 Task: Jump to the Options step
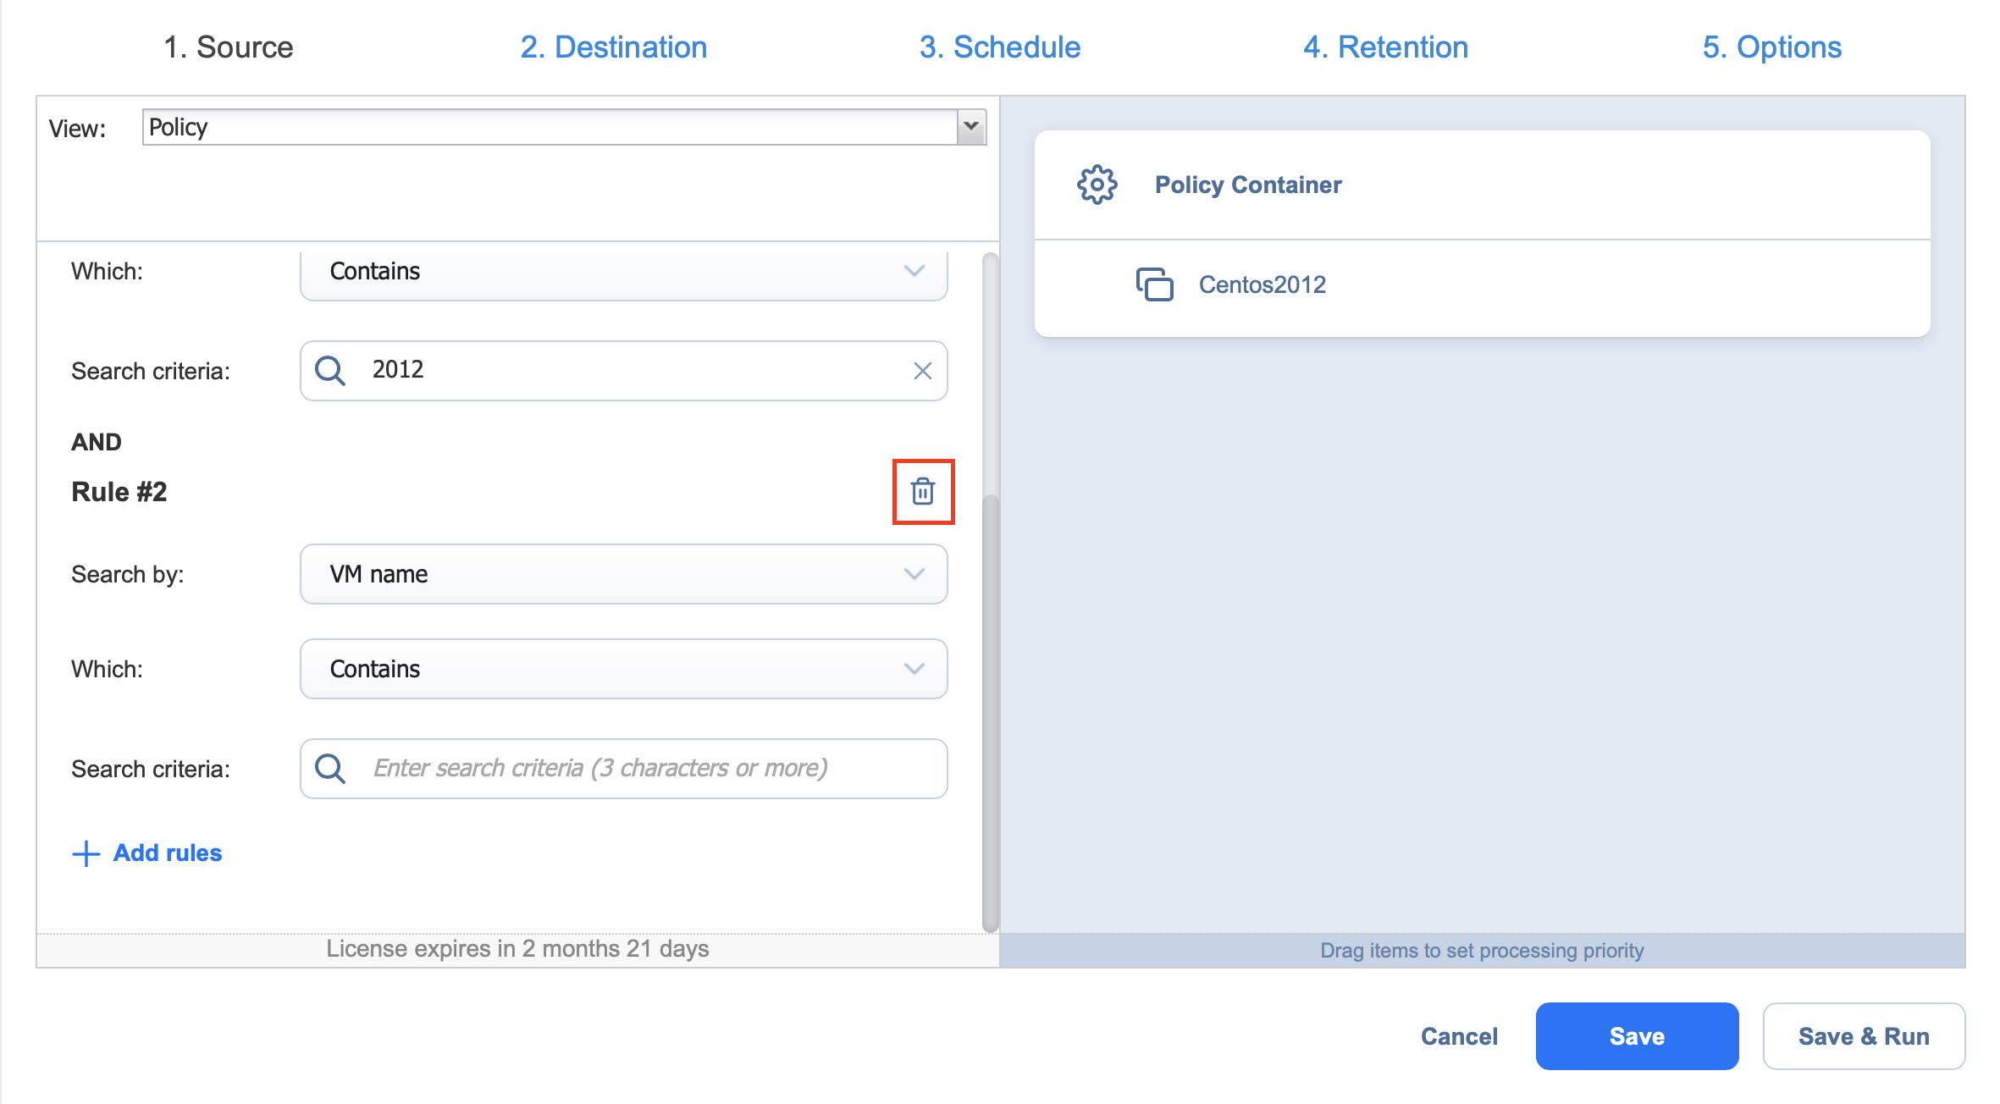[x=1771, y=47]
